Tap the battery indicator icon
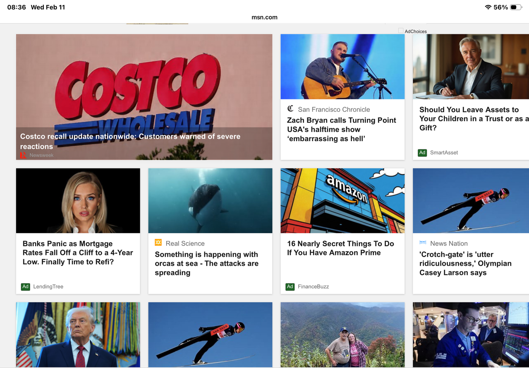529x368 pixels. click(x=516, y=7)
